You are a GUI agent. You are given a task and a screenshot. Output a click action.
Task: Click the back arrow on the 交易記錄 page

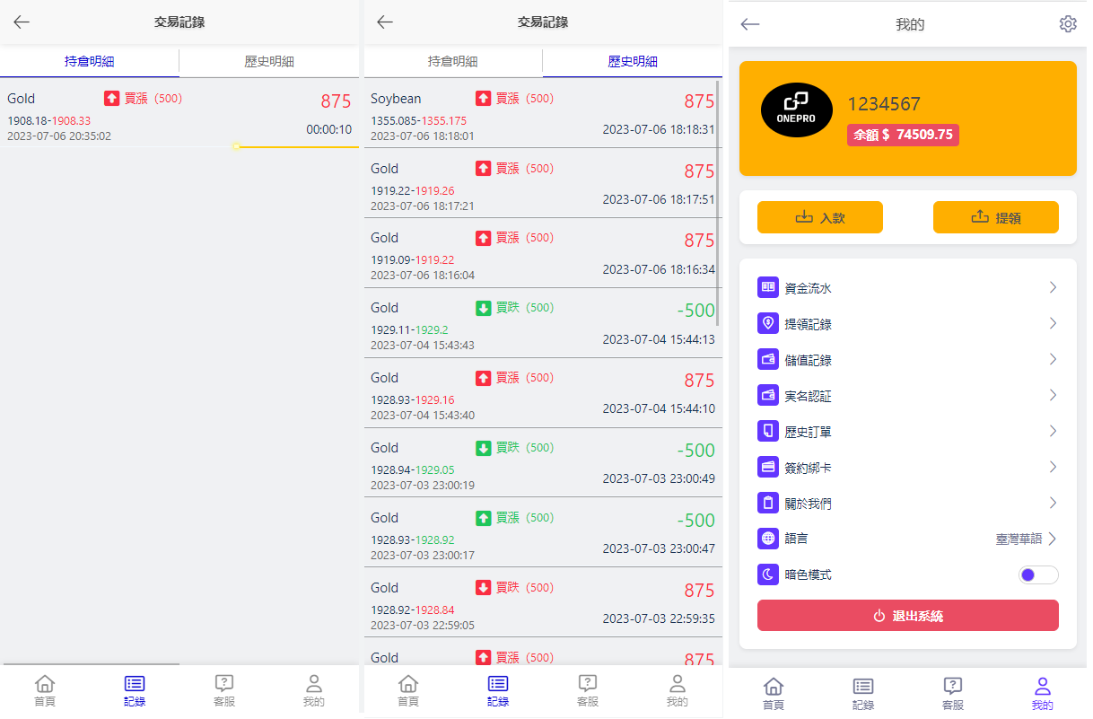tap(21, 22)
